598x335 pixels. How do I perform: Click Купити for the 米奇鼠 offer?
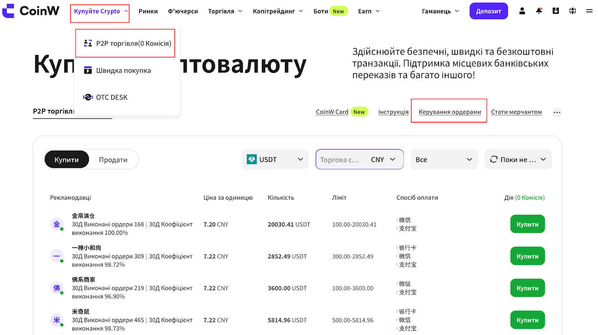(x=527, y=320)
